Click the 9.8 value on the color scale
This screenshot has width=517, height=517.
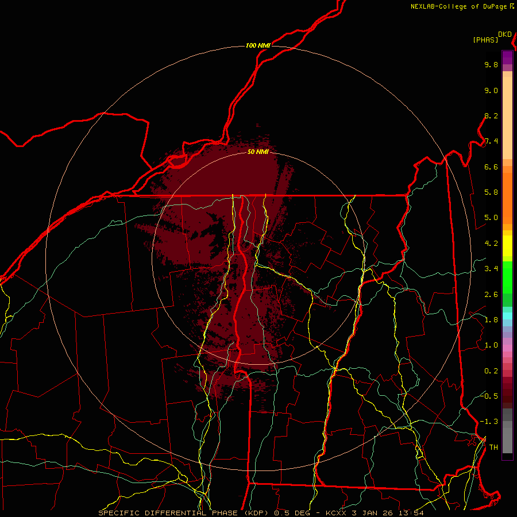click(491, 64)
